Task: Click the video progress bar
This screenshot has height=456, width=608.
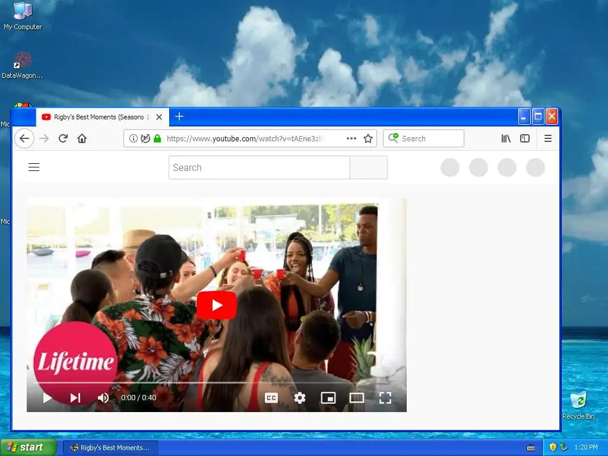Action: point(216,383)
